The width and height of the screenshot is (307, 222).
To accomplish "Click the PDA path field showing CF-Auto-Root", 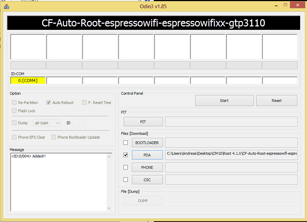I will pos(231,155).
